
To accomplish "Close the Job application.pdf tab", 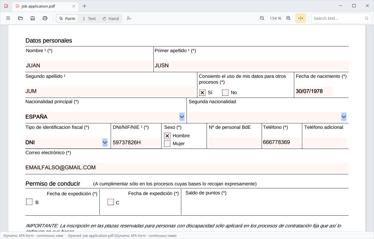I will [x=74, y=6].
